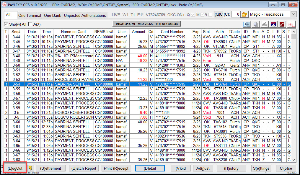Select row with Seq# 3-44
This screenshot has height=175, width=300.
coord(148,37)
